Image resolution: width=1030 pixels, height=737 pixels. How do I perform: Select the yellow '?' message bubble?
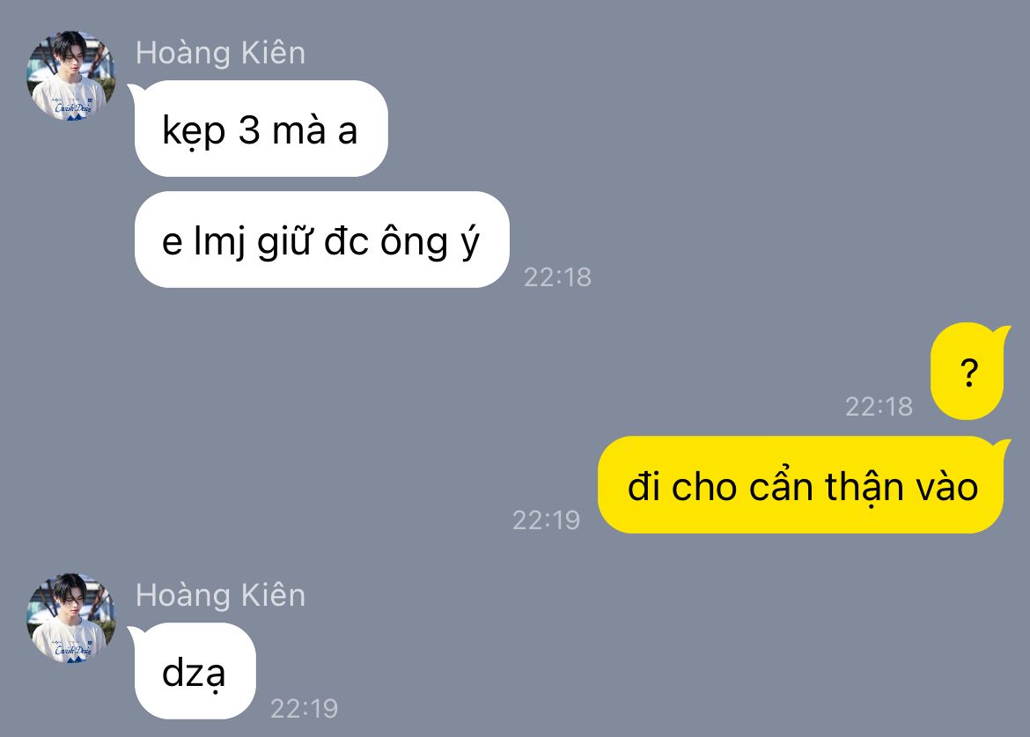[x=967, y=371]
